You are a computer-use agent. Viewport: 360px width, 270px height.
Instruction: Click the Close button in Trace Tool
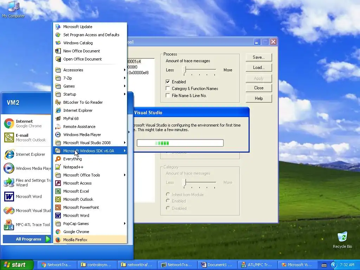tap(259, 88)
